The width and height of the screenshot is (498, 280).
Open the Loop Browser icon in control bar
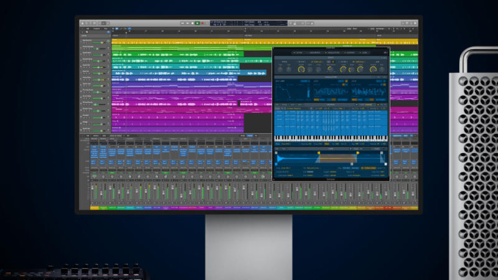(x=411, y=23)
